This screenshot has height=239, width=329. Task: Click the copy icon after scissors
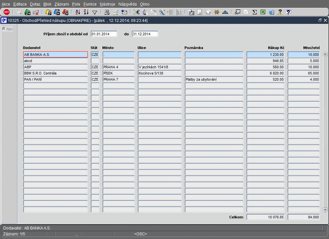click(x=145, y=12)
